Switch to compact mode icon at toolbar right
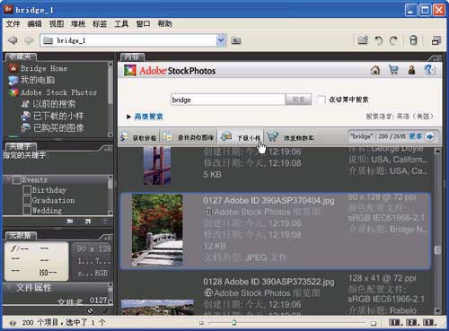The height and width of the screenshot is (331, 449). tap(436, 40)
